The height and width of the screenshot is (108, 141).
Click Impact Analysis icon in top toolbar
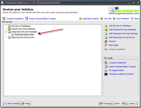coord(26,18)
